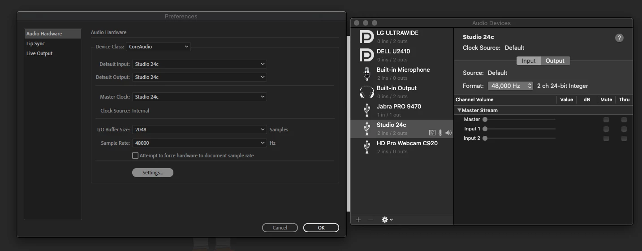Select Live Output in Preferences sidebar

pos(53,53)
